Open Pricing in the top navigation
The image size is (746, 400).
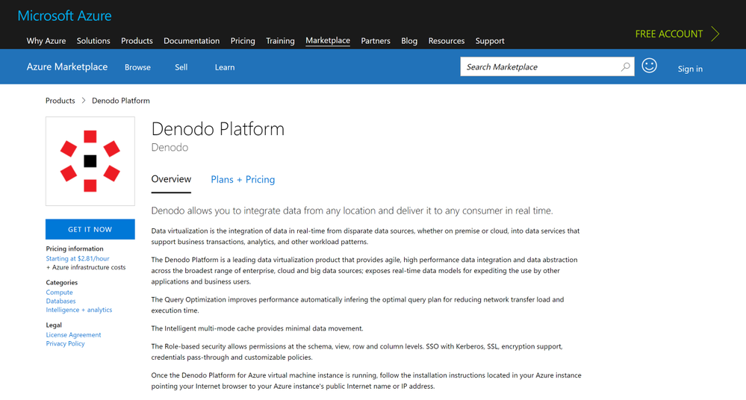tap(243, 41)
